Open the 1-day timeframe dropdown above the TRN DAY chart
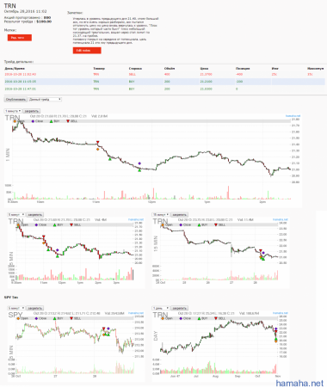Screen dimensions: 327x387 tap(161, 308)
